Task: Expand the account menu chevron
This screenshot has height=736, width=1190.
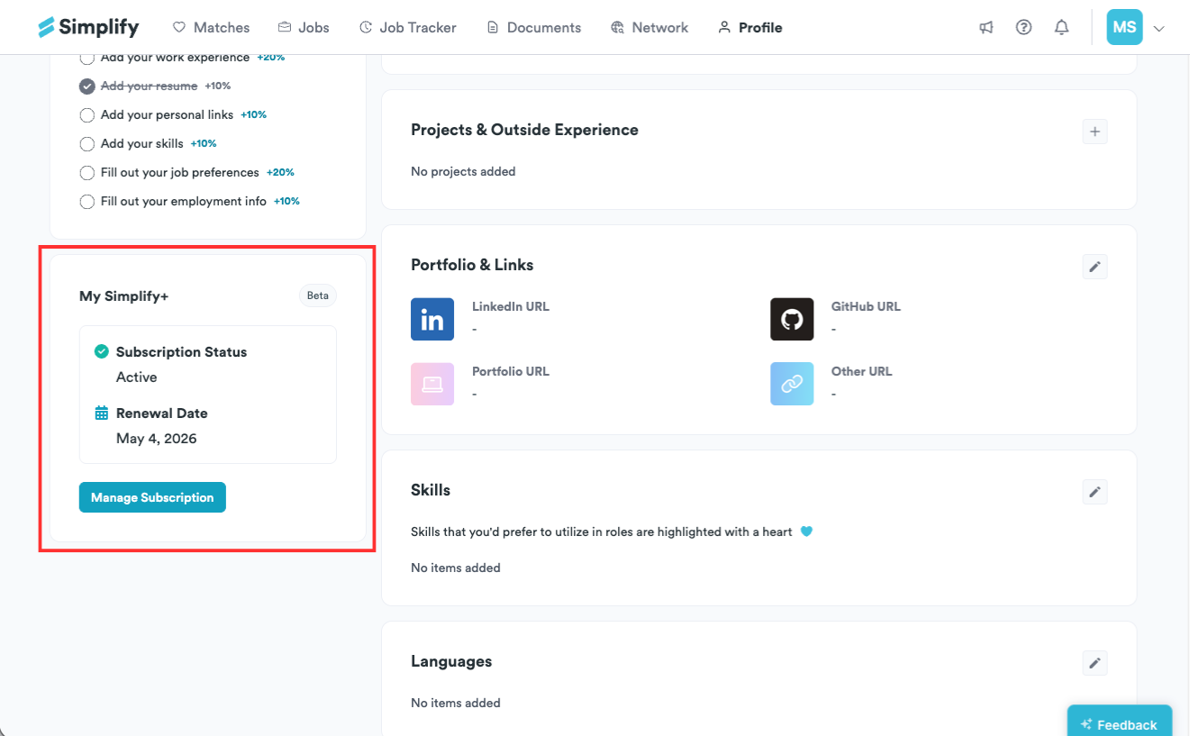Action: (x=1159, y=28)
